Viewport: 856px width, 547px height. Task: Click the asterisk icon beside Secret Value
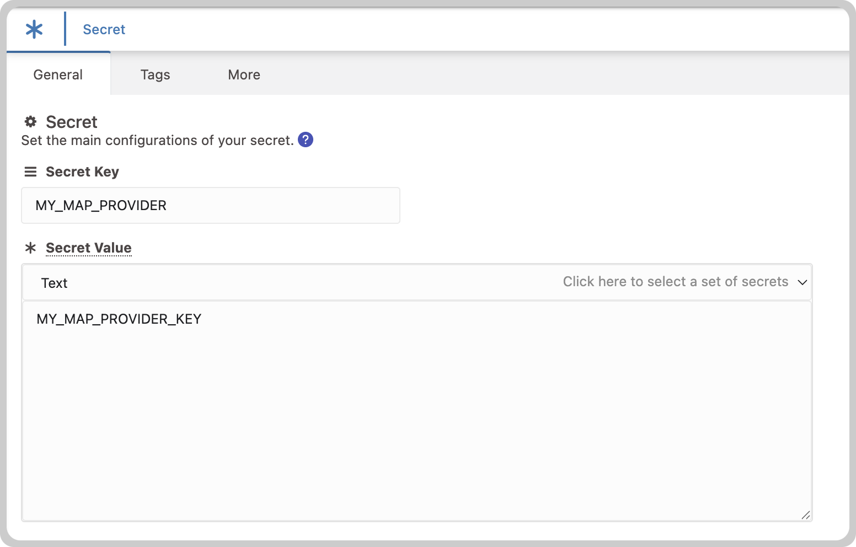point(31,248)
